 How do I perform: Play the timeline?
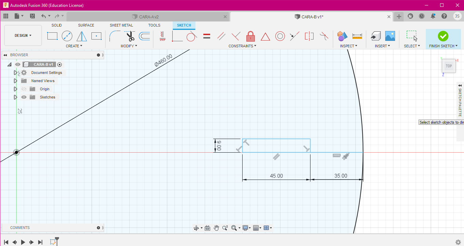[x=23, y=242]
